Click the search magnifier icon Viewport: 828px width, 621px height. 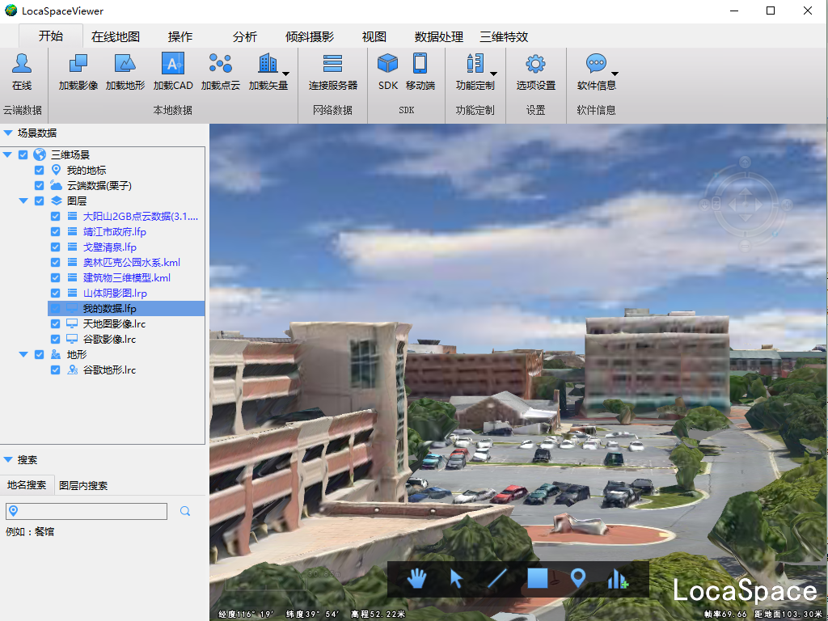tap(185, 511)
